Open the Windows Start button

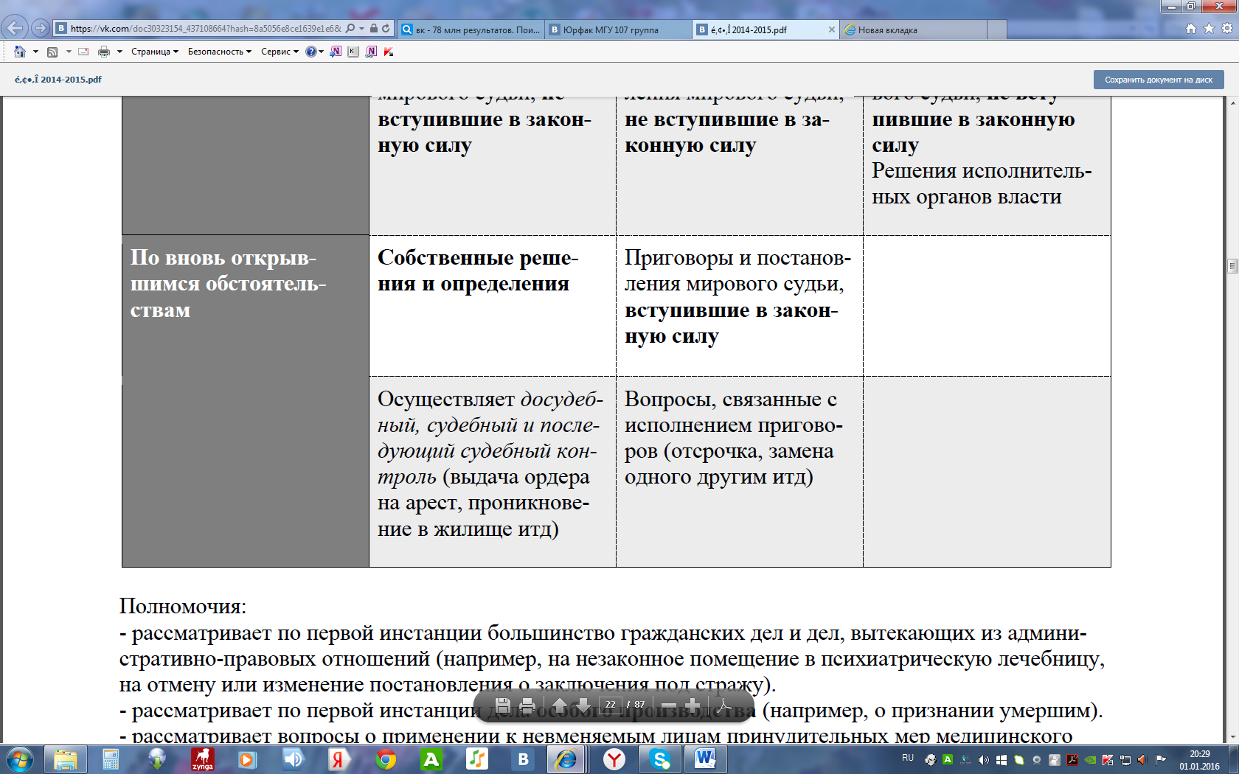pos(20,759)
